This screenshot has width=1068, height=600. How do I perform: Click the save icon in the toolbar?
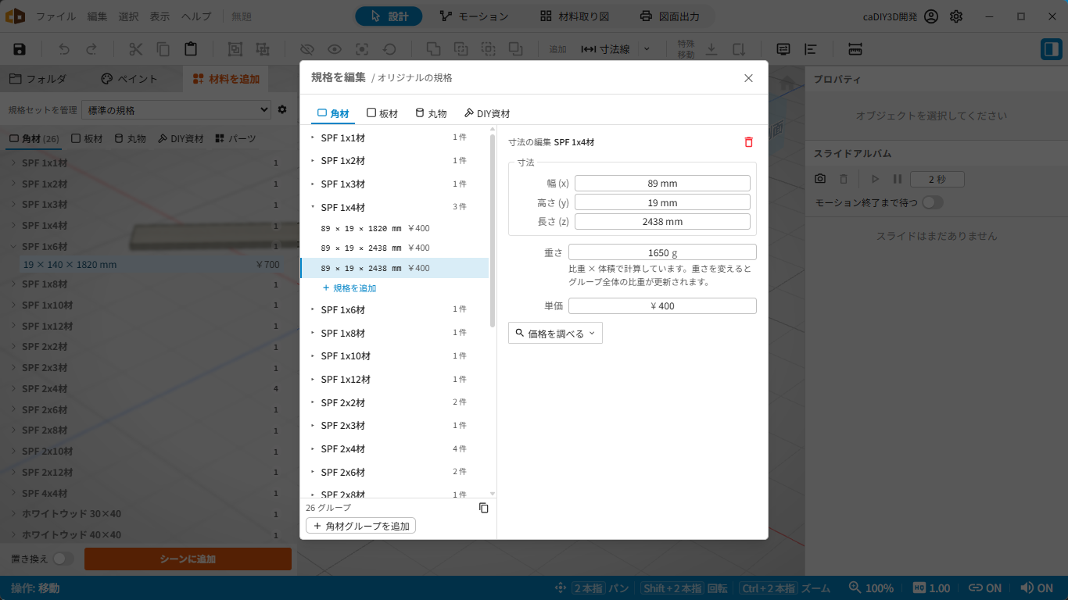pyautogui.click(x=20, y=49)
